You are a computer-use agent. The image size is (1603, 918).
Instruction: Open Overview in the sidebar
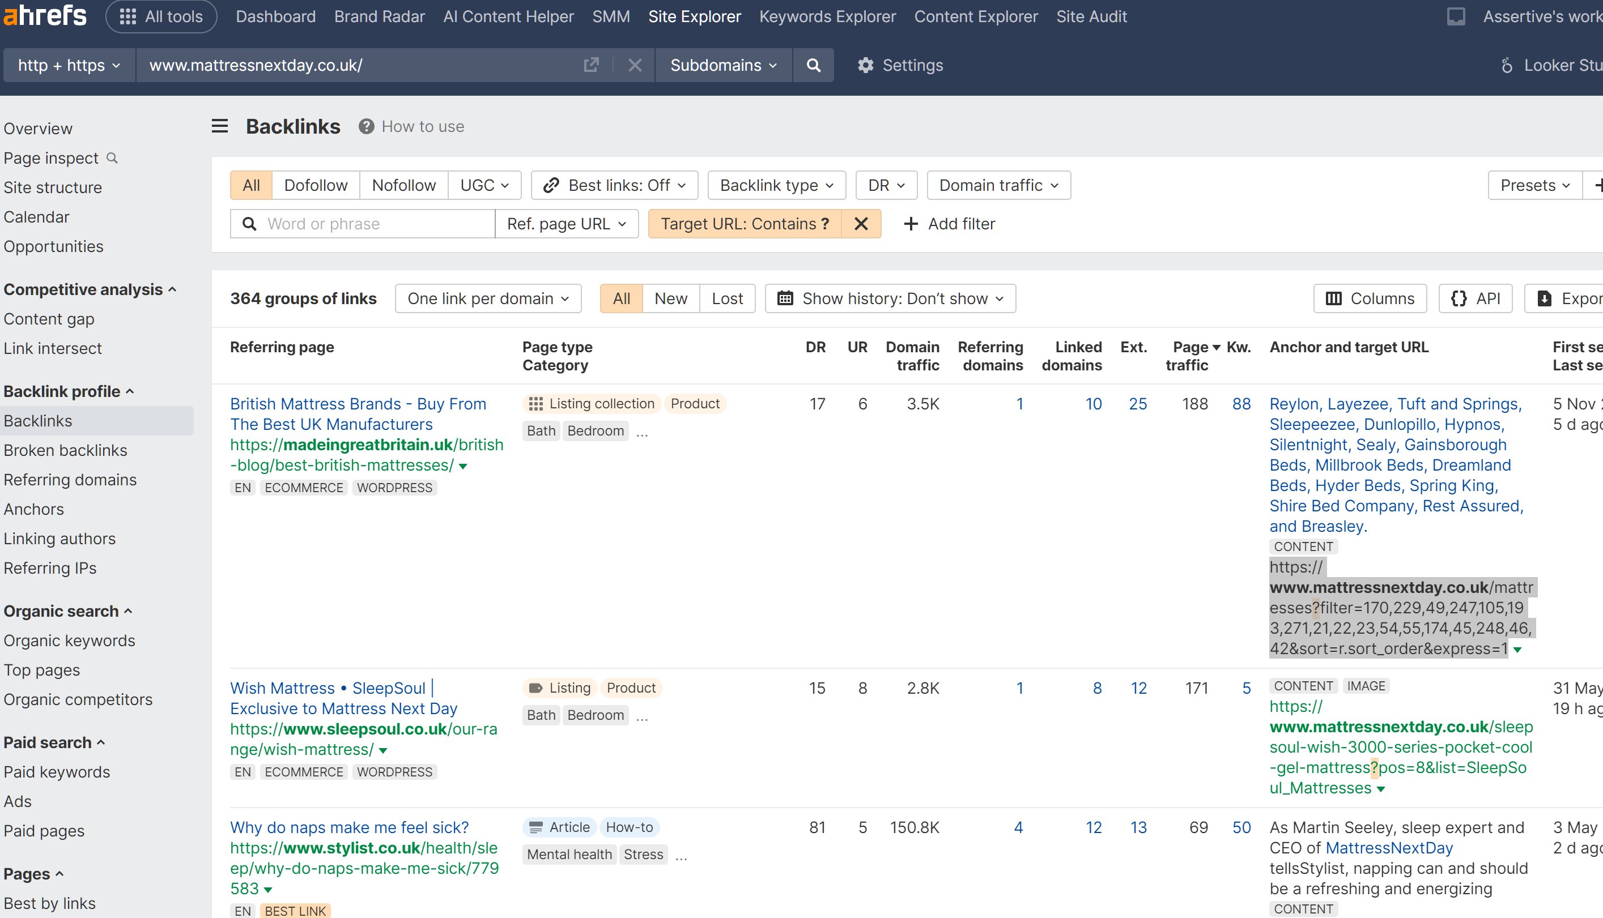38,129
